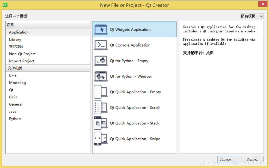Screen dimensions: 269x168
Task: Select the Qt Quick Application - Empty icon
Action: (x=101, y=92)
